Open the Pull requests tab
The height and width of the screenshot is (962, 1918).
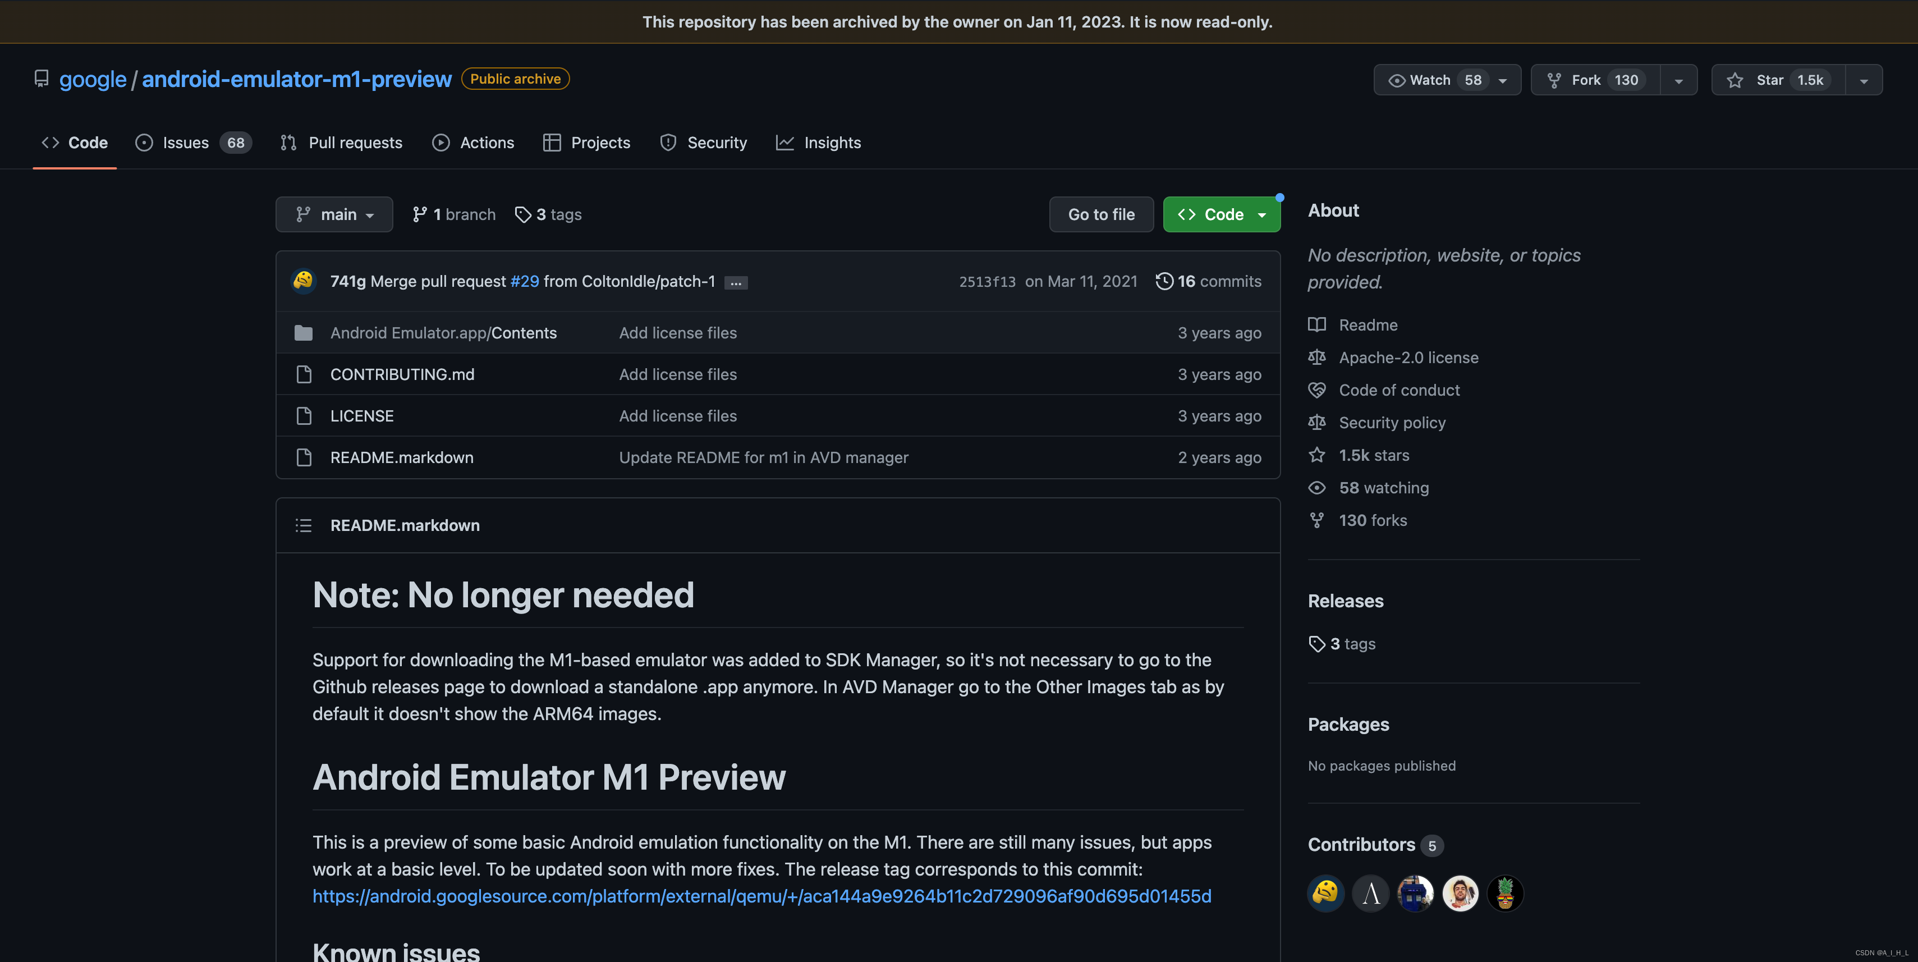pyautogui.click(x=342, y=142)
